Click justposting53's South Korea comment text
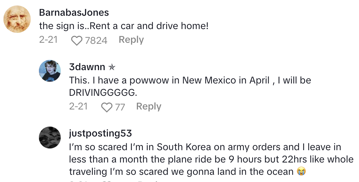Image resolution: width=359 pixels, height=182 pixels. coord(205,159)
